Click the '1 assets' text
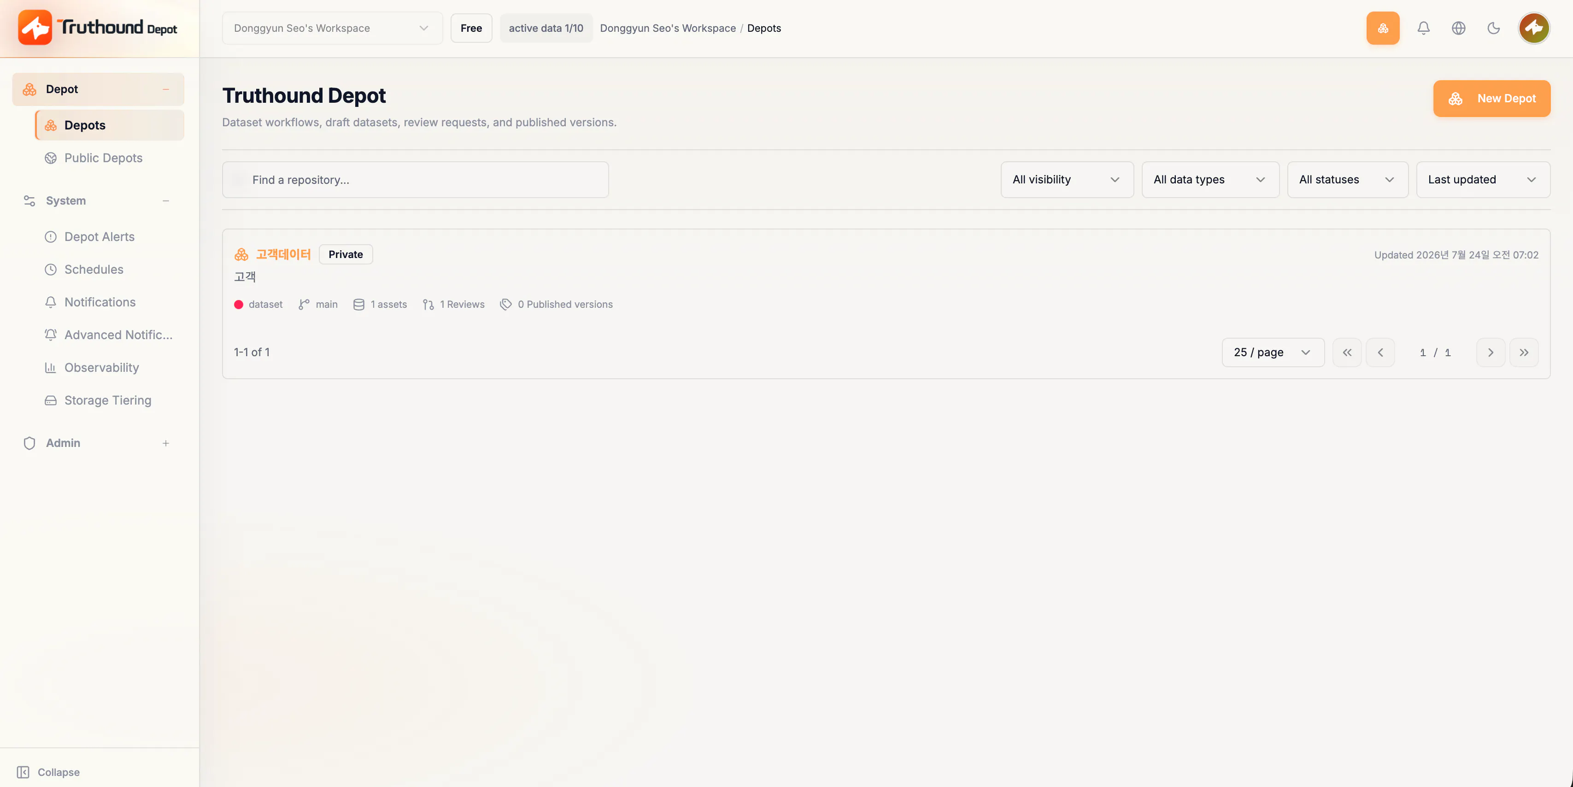 point(388,305)
